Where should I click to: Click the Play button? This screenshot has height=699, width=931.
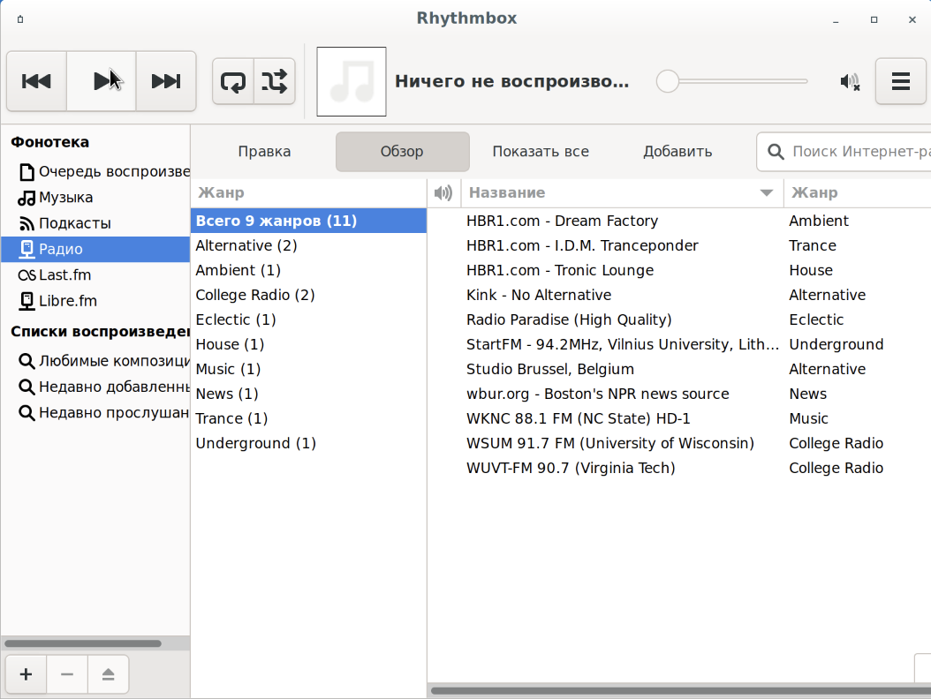101,80
